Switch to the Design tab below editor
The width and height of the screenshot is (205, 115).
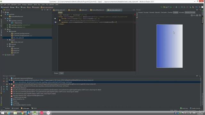click(x=56, y=73)
